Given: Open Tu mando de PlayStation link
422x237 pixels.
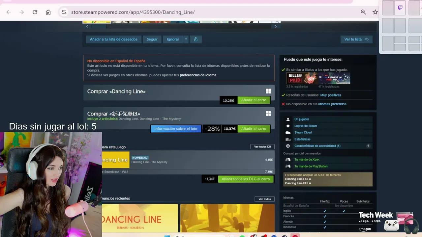Looking at the screenshot, I should pos(311,166).
